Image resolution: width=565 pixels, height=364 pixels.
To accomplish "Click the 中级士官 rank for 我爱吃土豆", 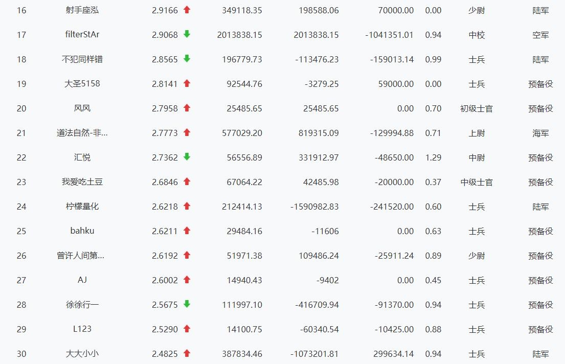I will pos(477,182).
